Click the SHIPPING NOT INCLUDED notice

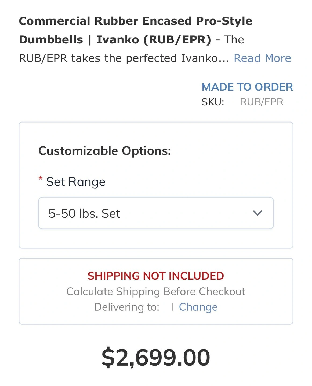coord(156,276)
